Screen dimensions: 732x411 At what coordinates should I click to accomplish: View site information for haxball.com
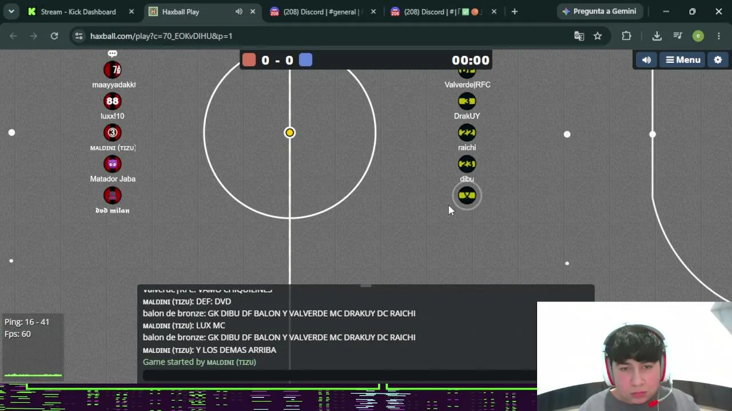[x=78, y=36]
